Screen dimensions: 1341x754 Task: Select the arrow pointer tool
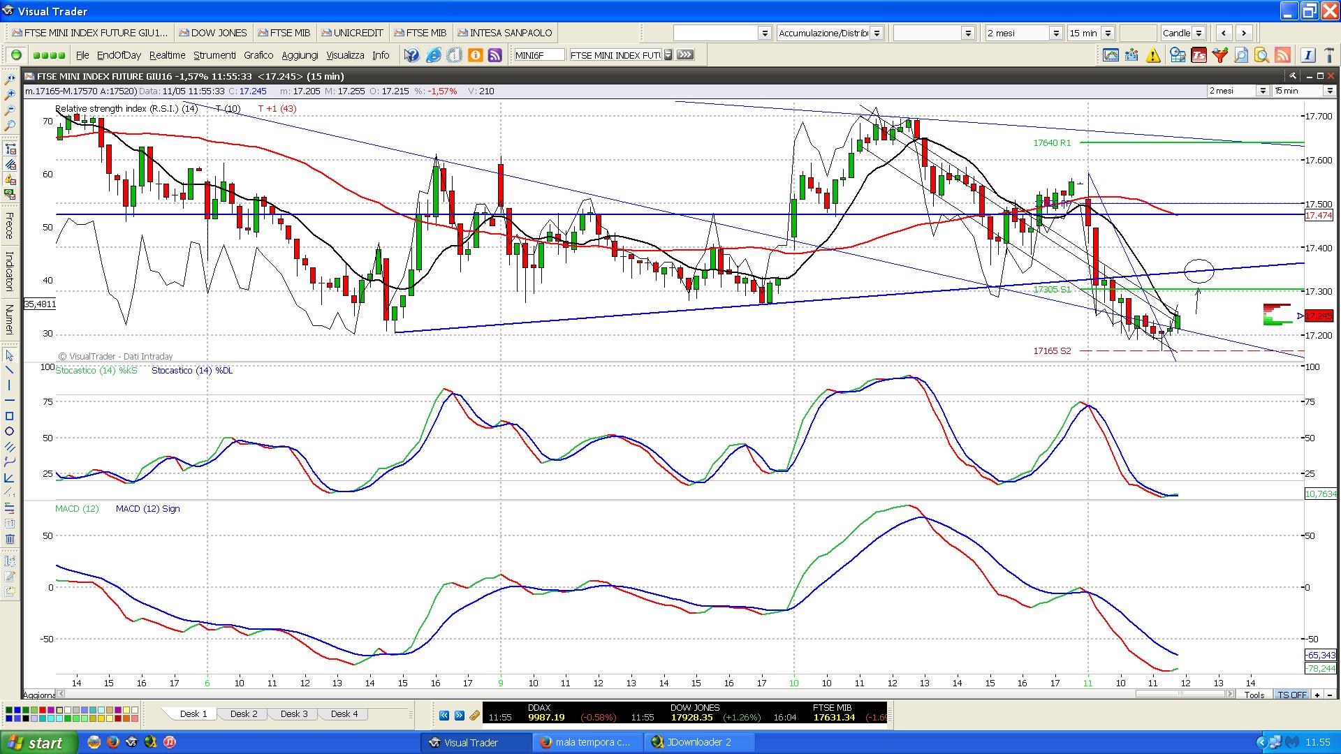point(10,355)
